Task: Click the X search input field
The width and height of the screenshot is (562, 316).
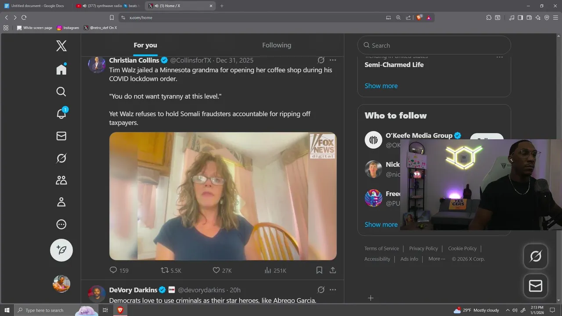Action: click(x=434, y=45)
